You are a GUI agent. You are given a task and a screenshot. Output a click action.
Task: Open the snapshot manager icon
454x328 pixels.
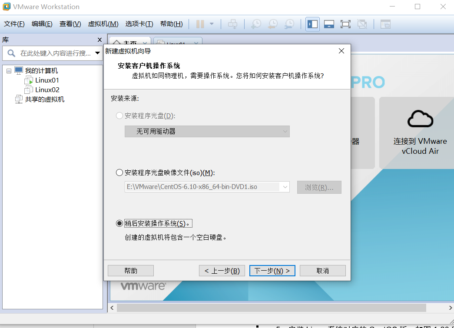coord(289,24)
